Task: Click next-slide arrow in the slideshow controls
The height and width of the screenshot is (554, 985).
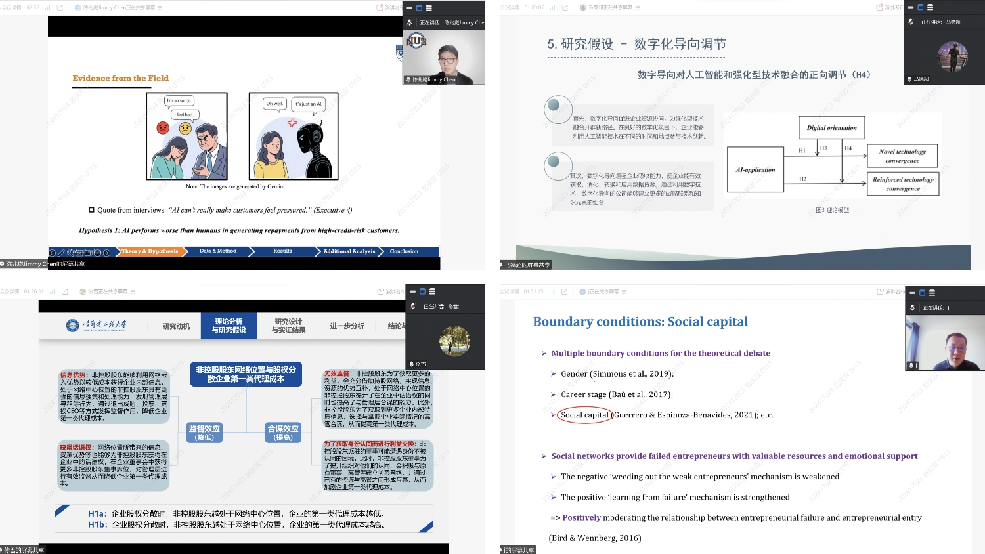Action: [106, 253]
